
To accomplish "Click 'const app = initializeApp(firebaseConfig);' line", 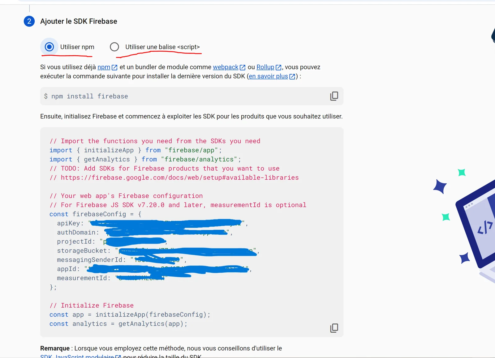I will (130, 314).
